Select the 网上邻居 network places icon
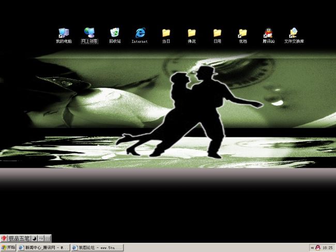336x252 pixels. (89, 34)
